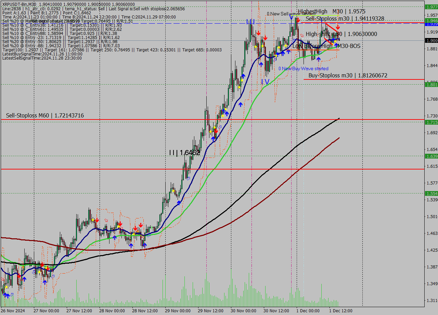This screenshot has height=315, width=438.
Task: Select the Sell %10 @ C_Entry38 row
Action: tap(62, 25)
